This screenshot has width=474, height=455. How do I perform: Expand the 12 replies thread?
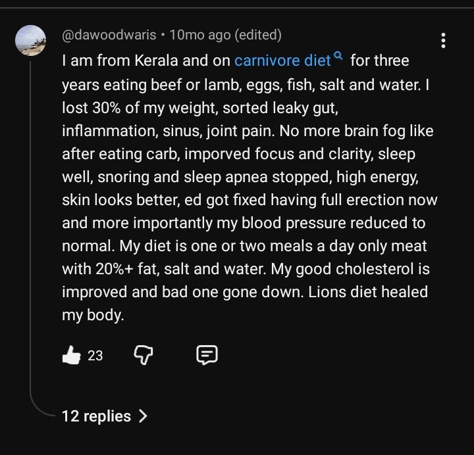point(96,416)
